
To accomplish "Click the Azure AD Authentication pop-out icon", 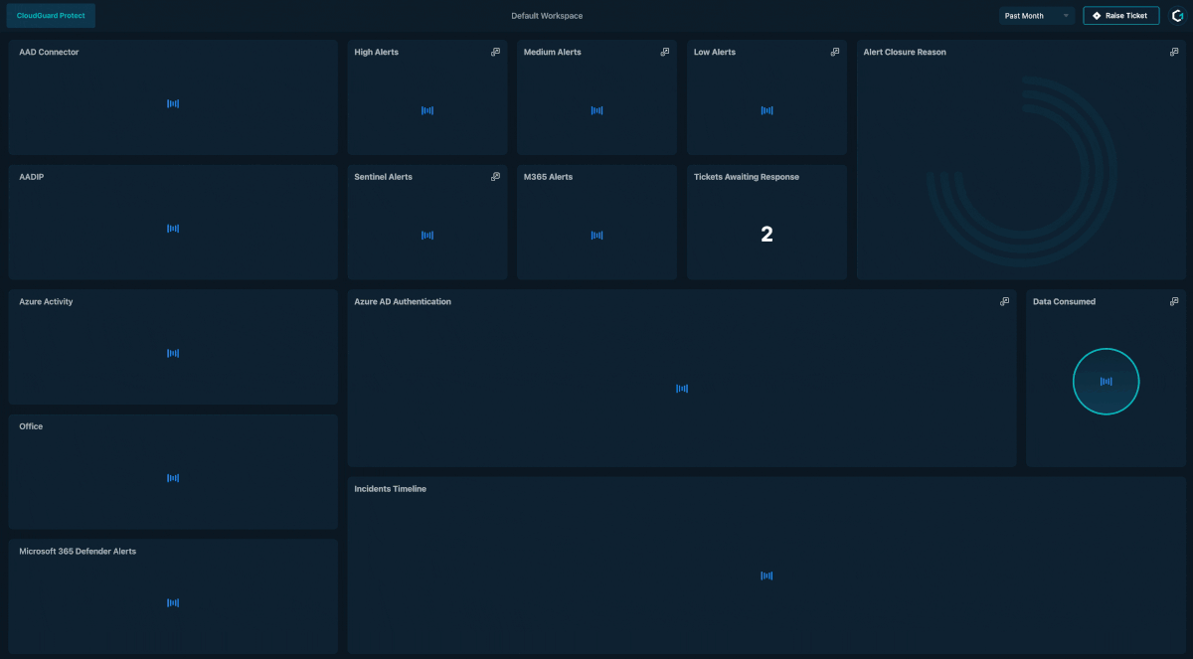I will [1004, 301].
